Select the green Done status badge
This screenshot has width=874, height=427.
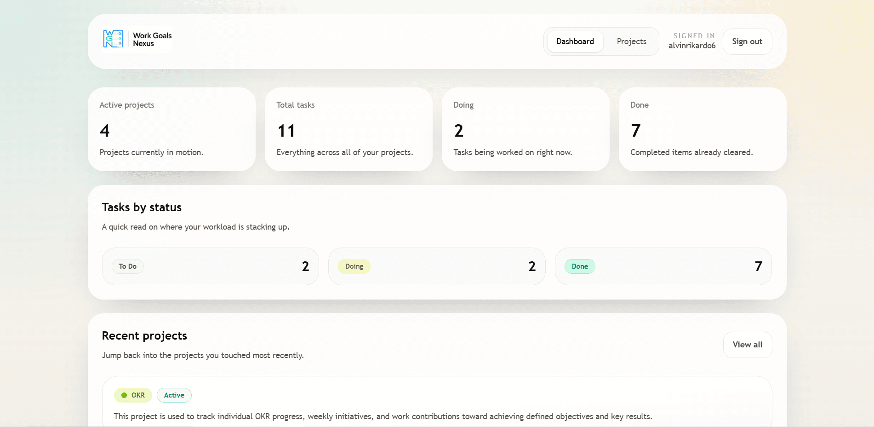click(580, 266)
